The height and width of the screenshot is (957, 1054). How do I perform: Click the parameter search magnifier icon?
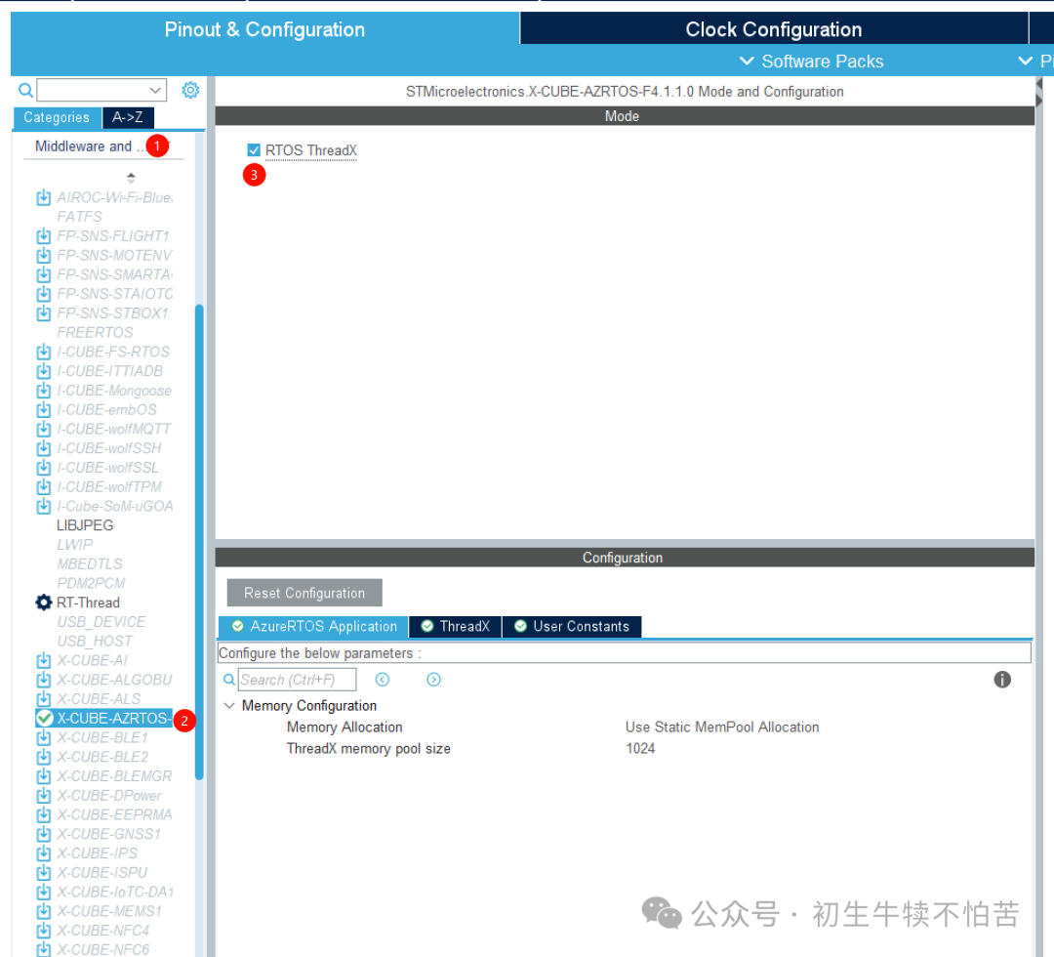229,680
